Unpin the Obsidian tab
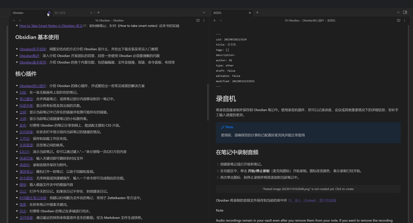This screenshot has width=413, height=223. [x=49, y=13]
